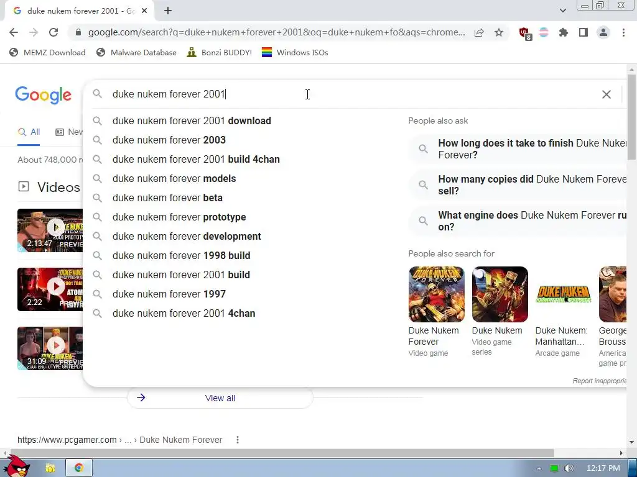The height and width of the screenshot is (477, 637).
Task: Play the 31:09 prototype gameplay video
Action: (50, 348)
